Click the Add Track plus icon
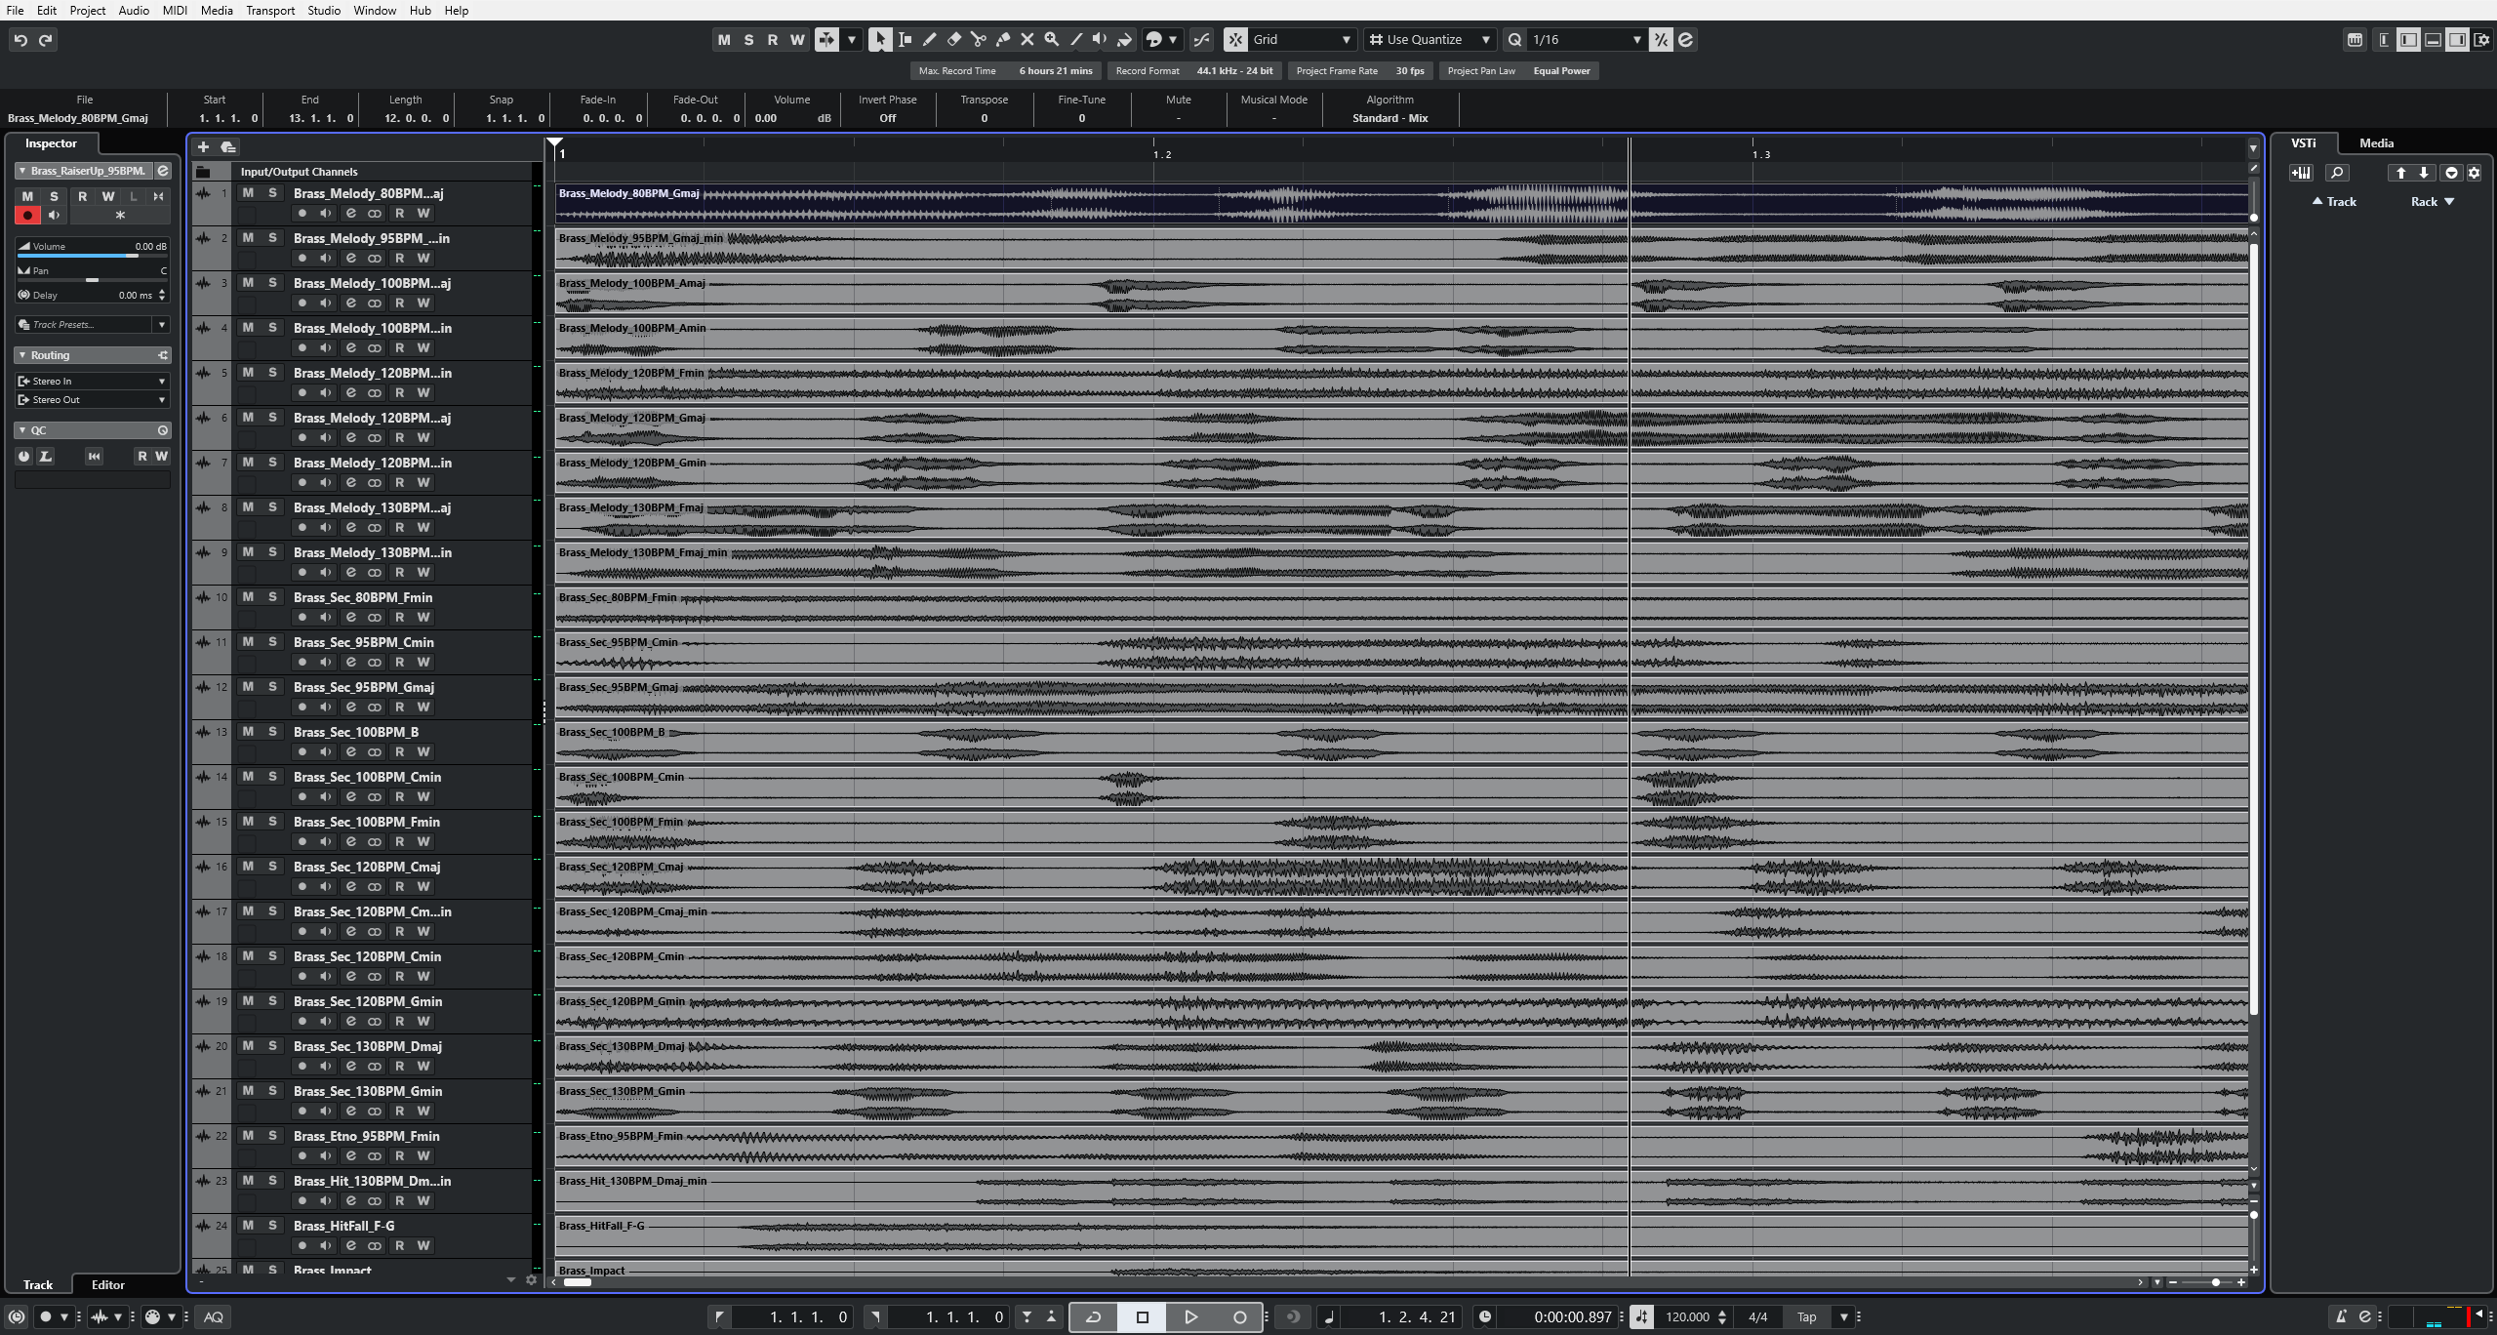 [x=203, y=147]
